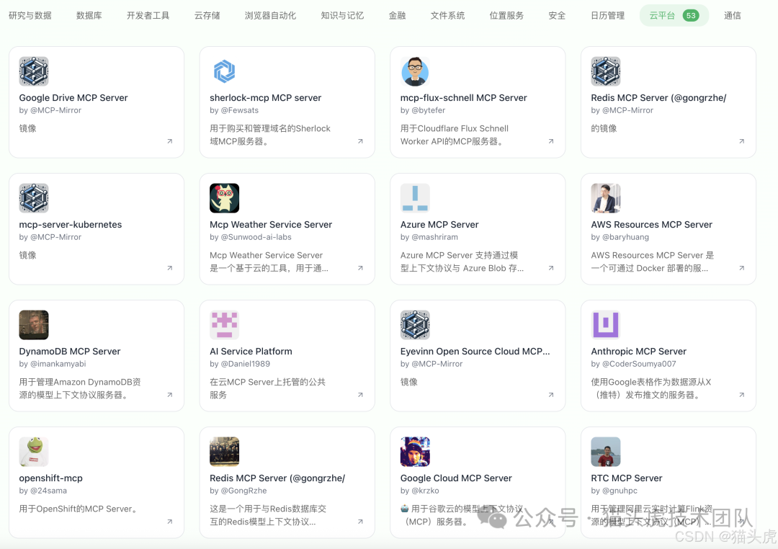Open external arrow on Mcp Weather Service card
Viewport: 778px width, 549px height.
pyautogui.click(x=360, y=268)
